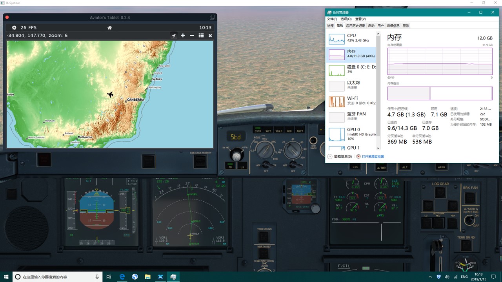Switch to the 进程 tab
The height and width of the screenshot is (282, 502).
[330, 25]
